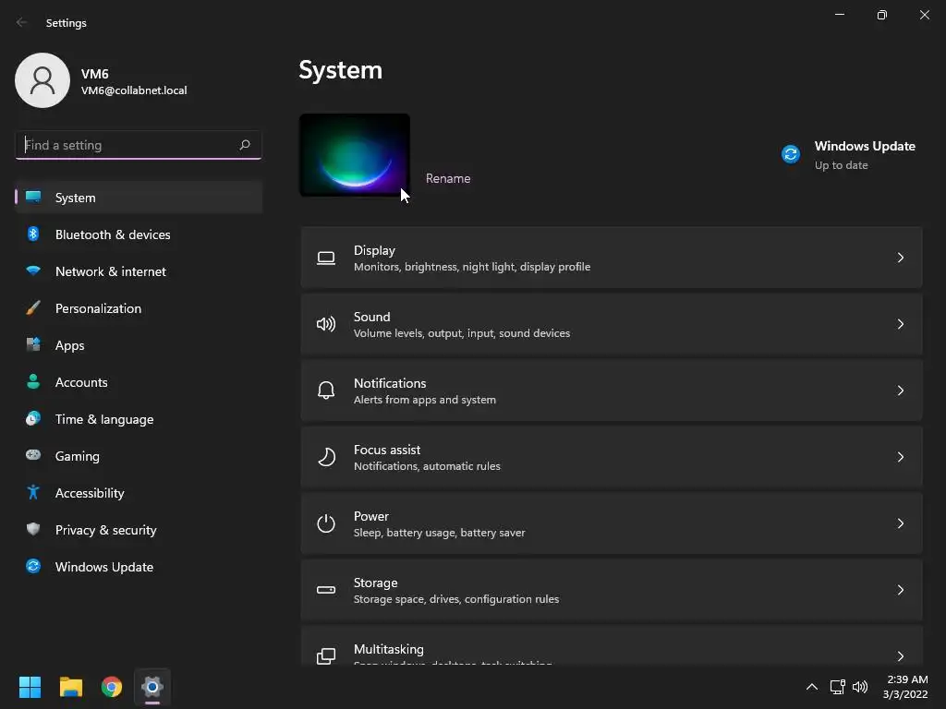This screenshot has width=946, height=709.
Task: Click the Windows Update sync icon at top right
Action: coord(791,154)
